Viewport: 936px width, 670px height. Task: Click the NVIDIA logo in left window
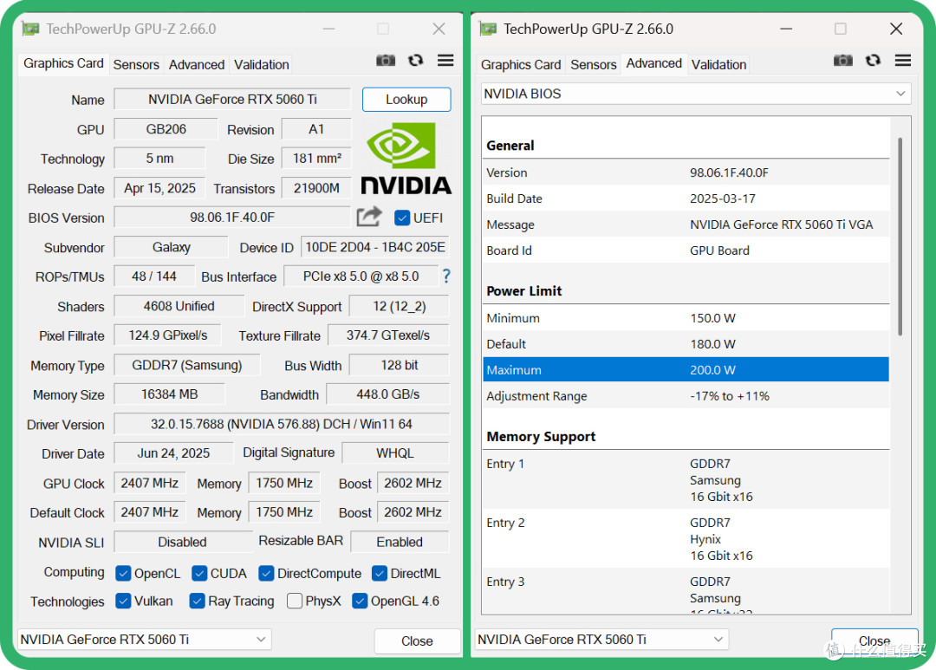(x=406, y=159)
